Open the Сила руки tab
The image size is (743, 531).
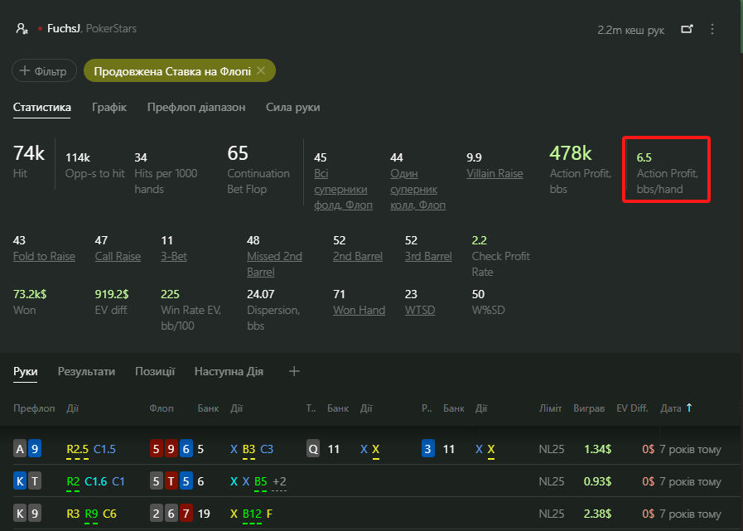(293, 107)
